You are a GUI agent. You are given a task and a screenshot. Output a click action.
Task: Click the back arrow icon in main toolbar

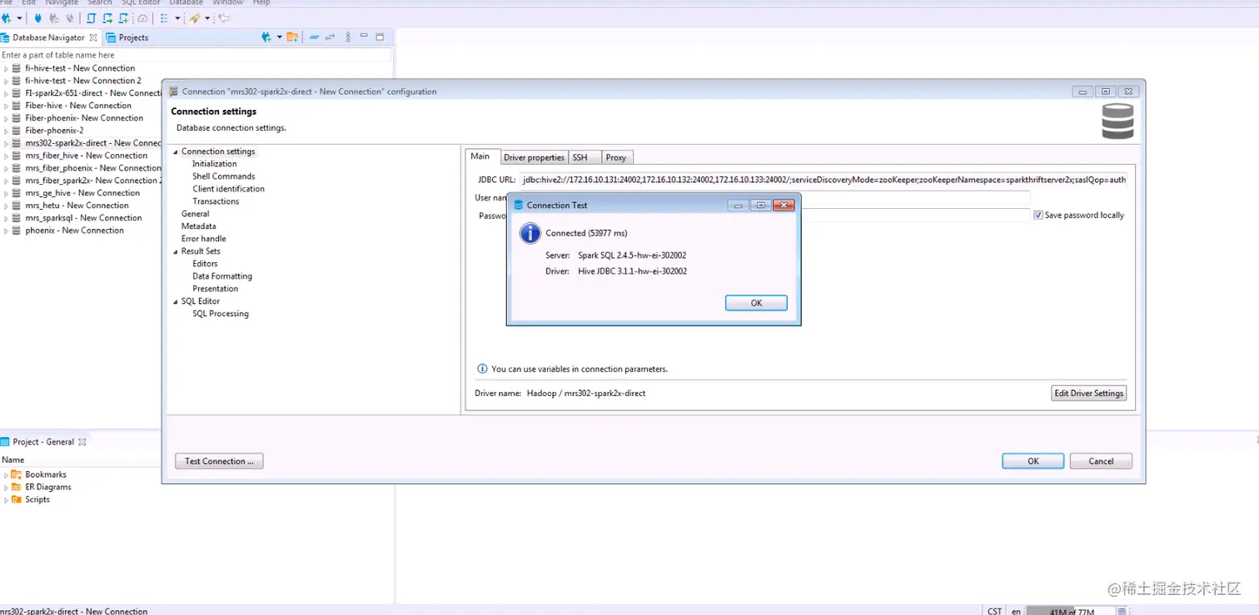224,18
